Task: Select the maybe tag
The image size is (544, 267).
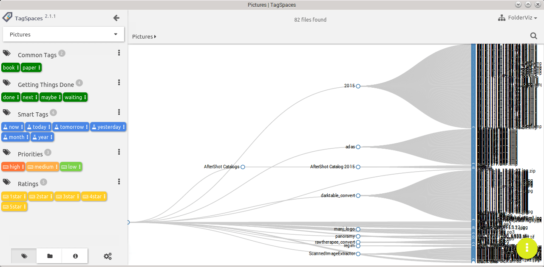Action: point(51,97)
